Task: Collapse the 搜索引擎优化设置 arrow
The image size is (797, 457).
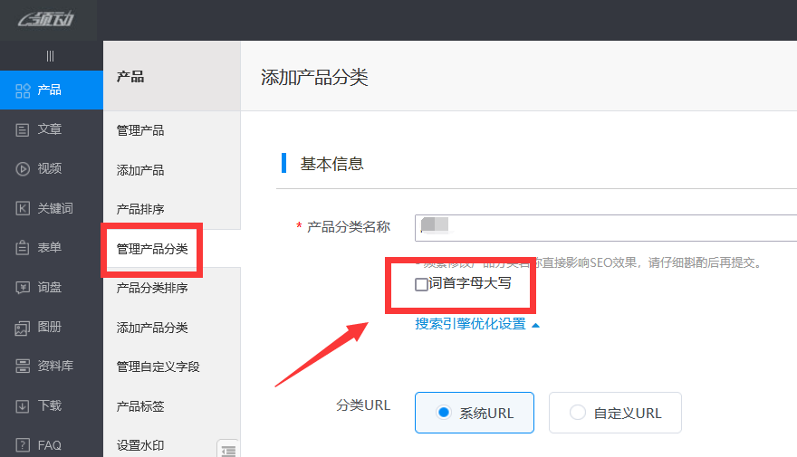Action: click(x=535, y=325)
